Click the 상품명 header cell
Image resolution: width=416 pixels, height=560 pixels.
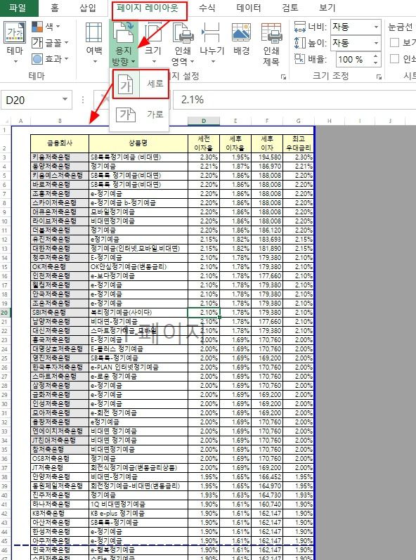tap(138, 143)
